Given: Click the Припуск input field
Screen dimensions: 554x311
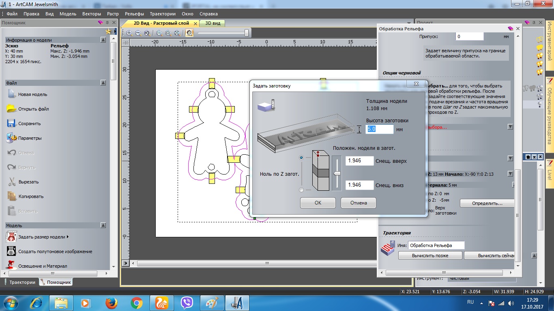Looking at the screenshot, I should tap(469, 36).
